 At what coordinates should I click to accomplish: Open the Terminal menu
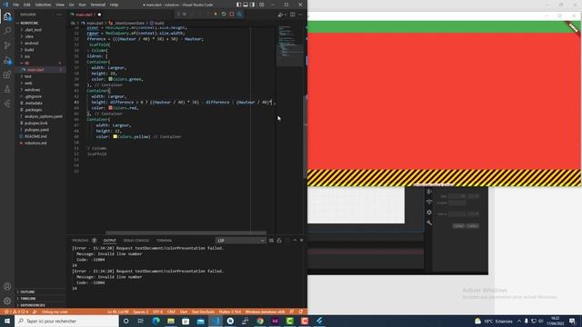pyautogui.click(x=97, y=5)
